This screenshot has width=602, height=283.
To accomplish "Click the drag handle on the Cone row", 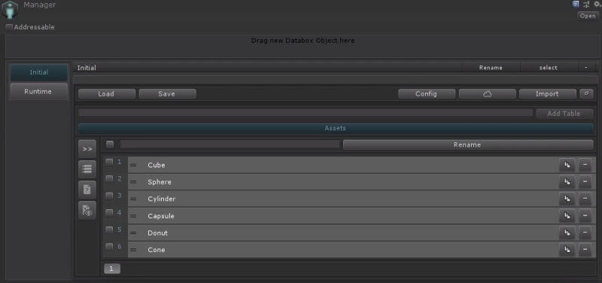I will pos(133,250).
